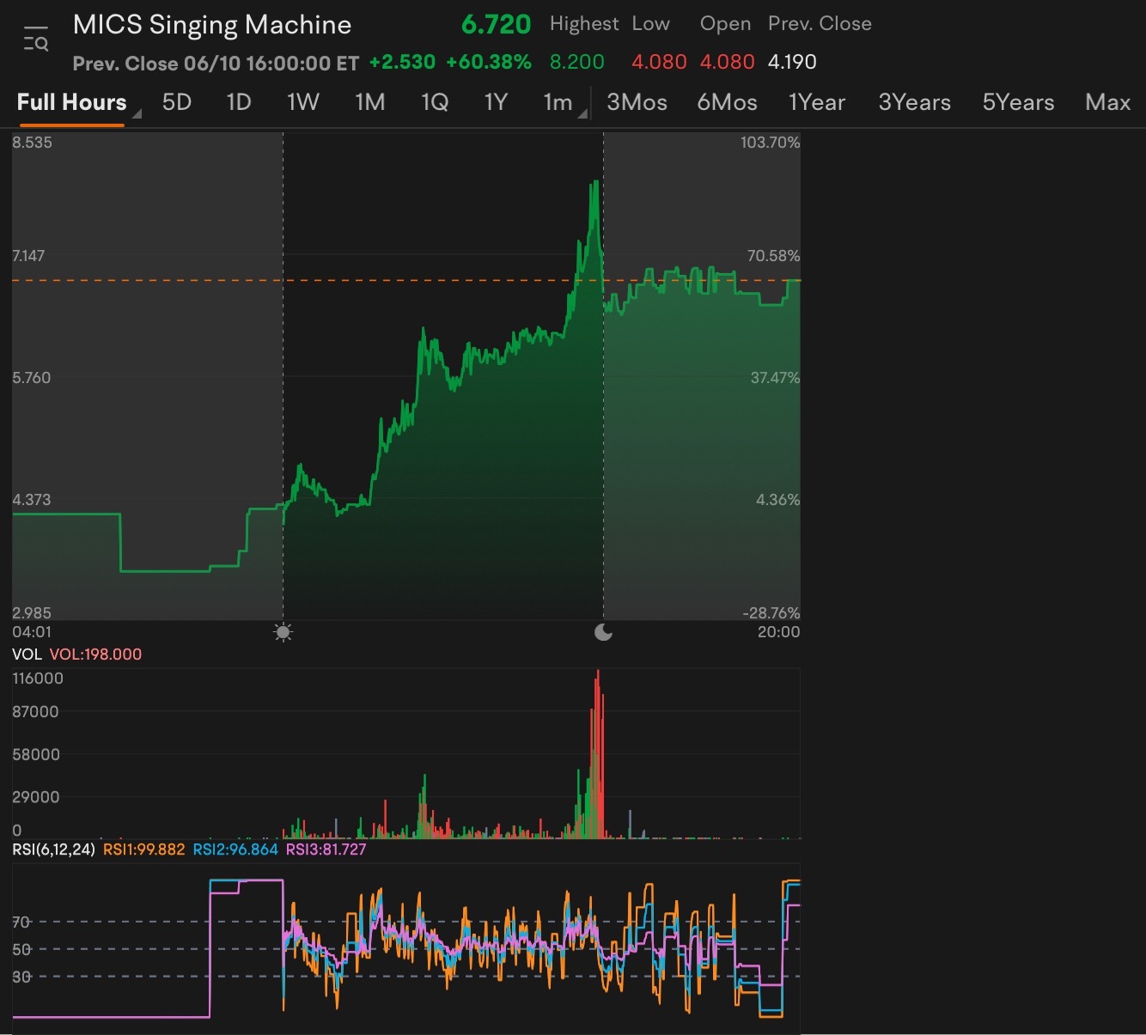
Task: Click the RSI3:81.727 value
Action: [x=326, y=849]
